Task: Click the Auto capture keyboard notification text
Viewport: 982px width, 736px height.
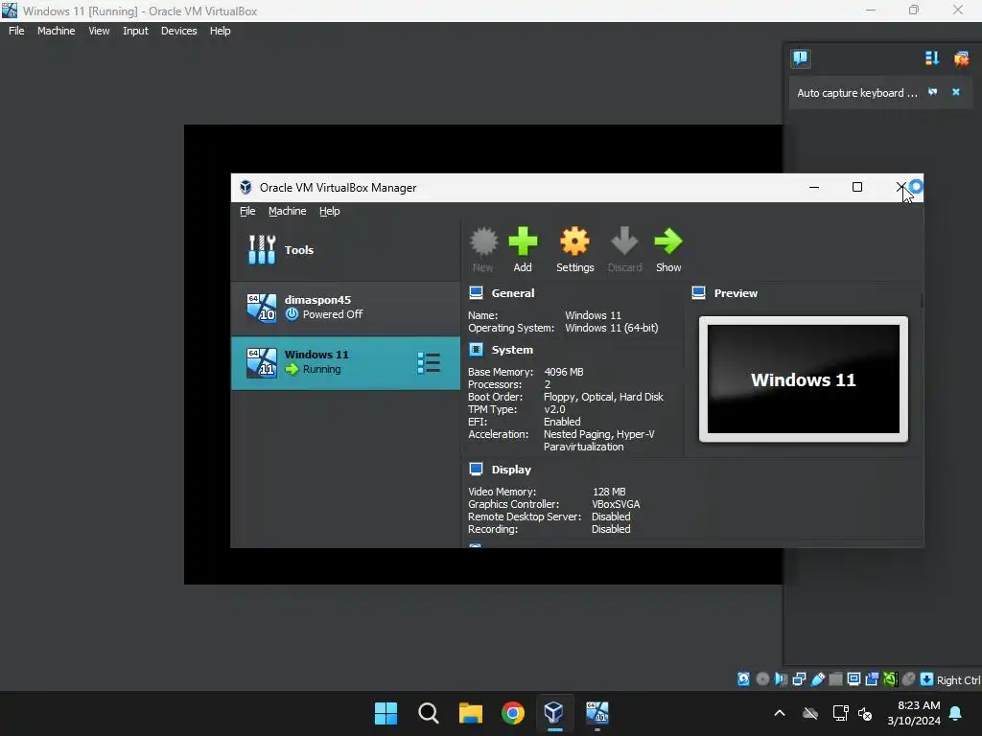Action: pos(856,93)
